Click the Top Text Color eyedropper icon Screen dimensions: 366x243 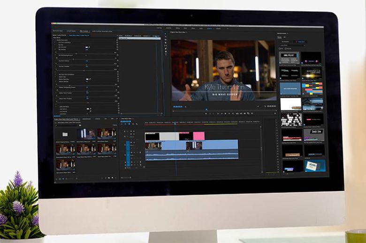tap(90, 47)
